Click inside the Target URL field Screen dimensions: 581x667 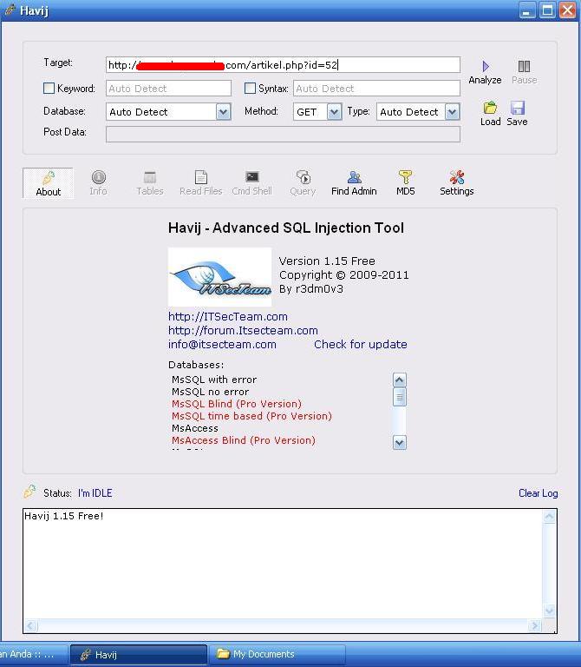[x=283, y=65]
